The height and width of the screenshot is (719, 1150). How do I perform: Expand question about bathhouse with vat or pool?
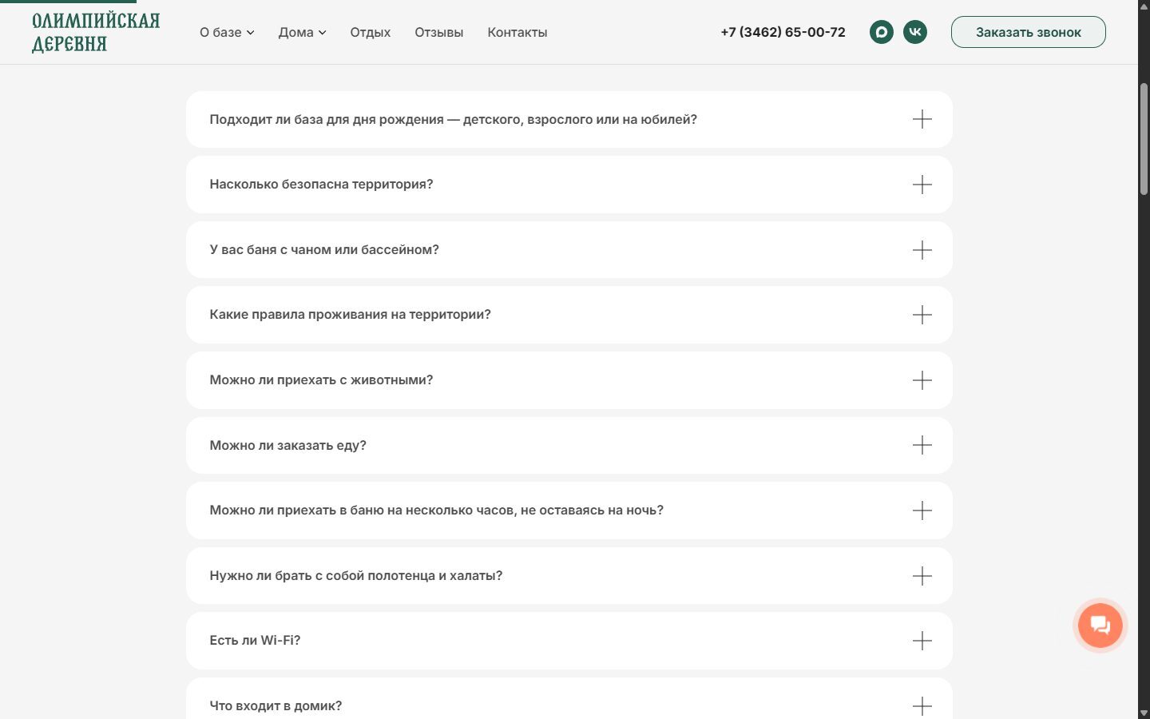click(x=569, y=250)
